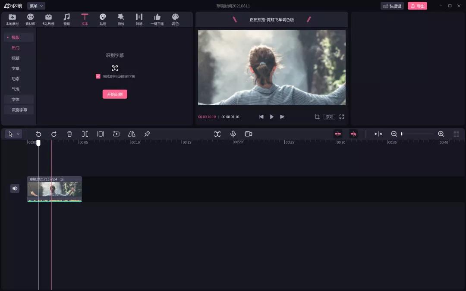Open the 贴纸 stickers panel
466x291 pixels.
click(x=103, y=19)
